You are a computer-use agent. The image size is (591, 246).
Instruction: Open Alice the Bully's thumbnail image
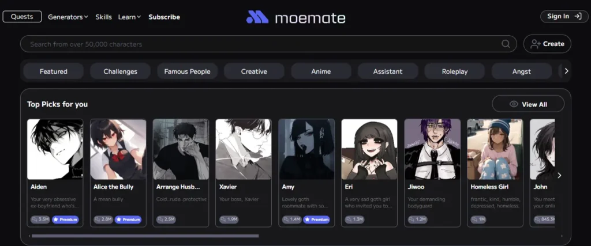pos(118,149)
